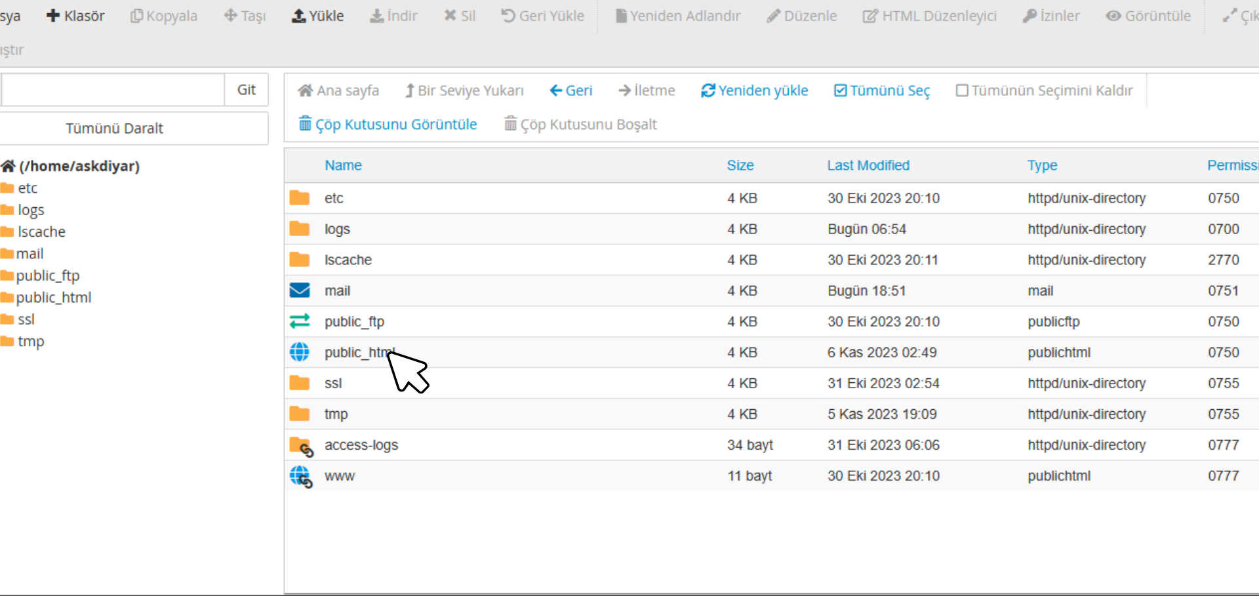Click the path input field
Screen dimensions: 1259x596
113,90
